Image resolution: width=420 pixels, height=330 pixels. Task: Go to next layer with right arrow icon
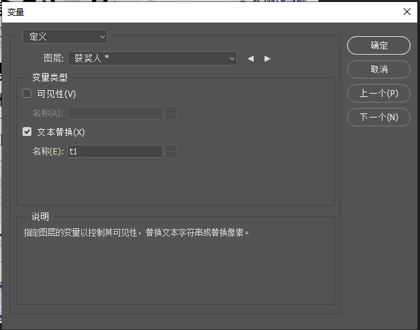click(267, 59)
